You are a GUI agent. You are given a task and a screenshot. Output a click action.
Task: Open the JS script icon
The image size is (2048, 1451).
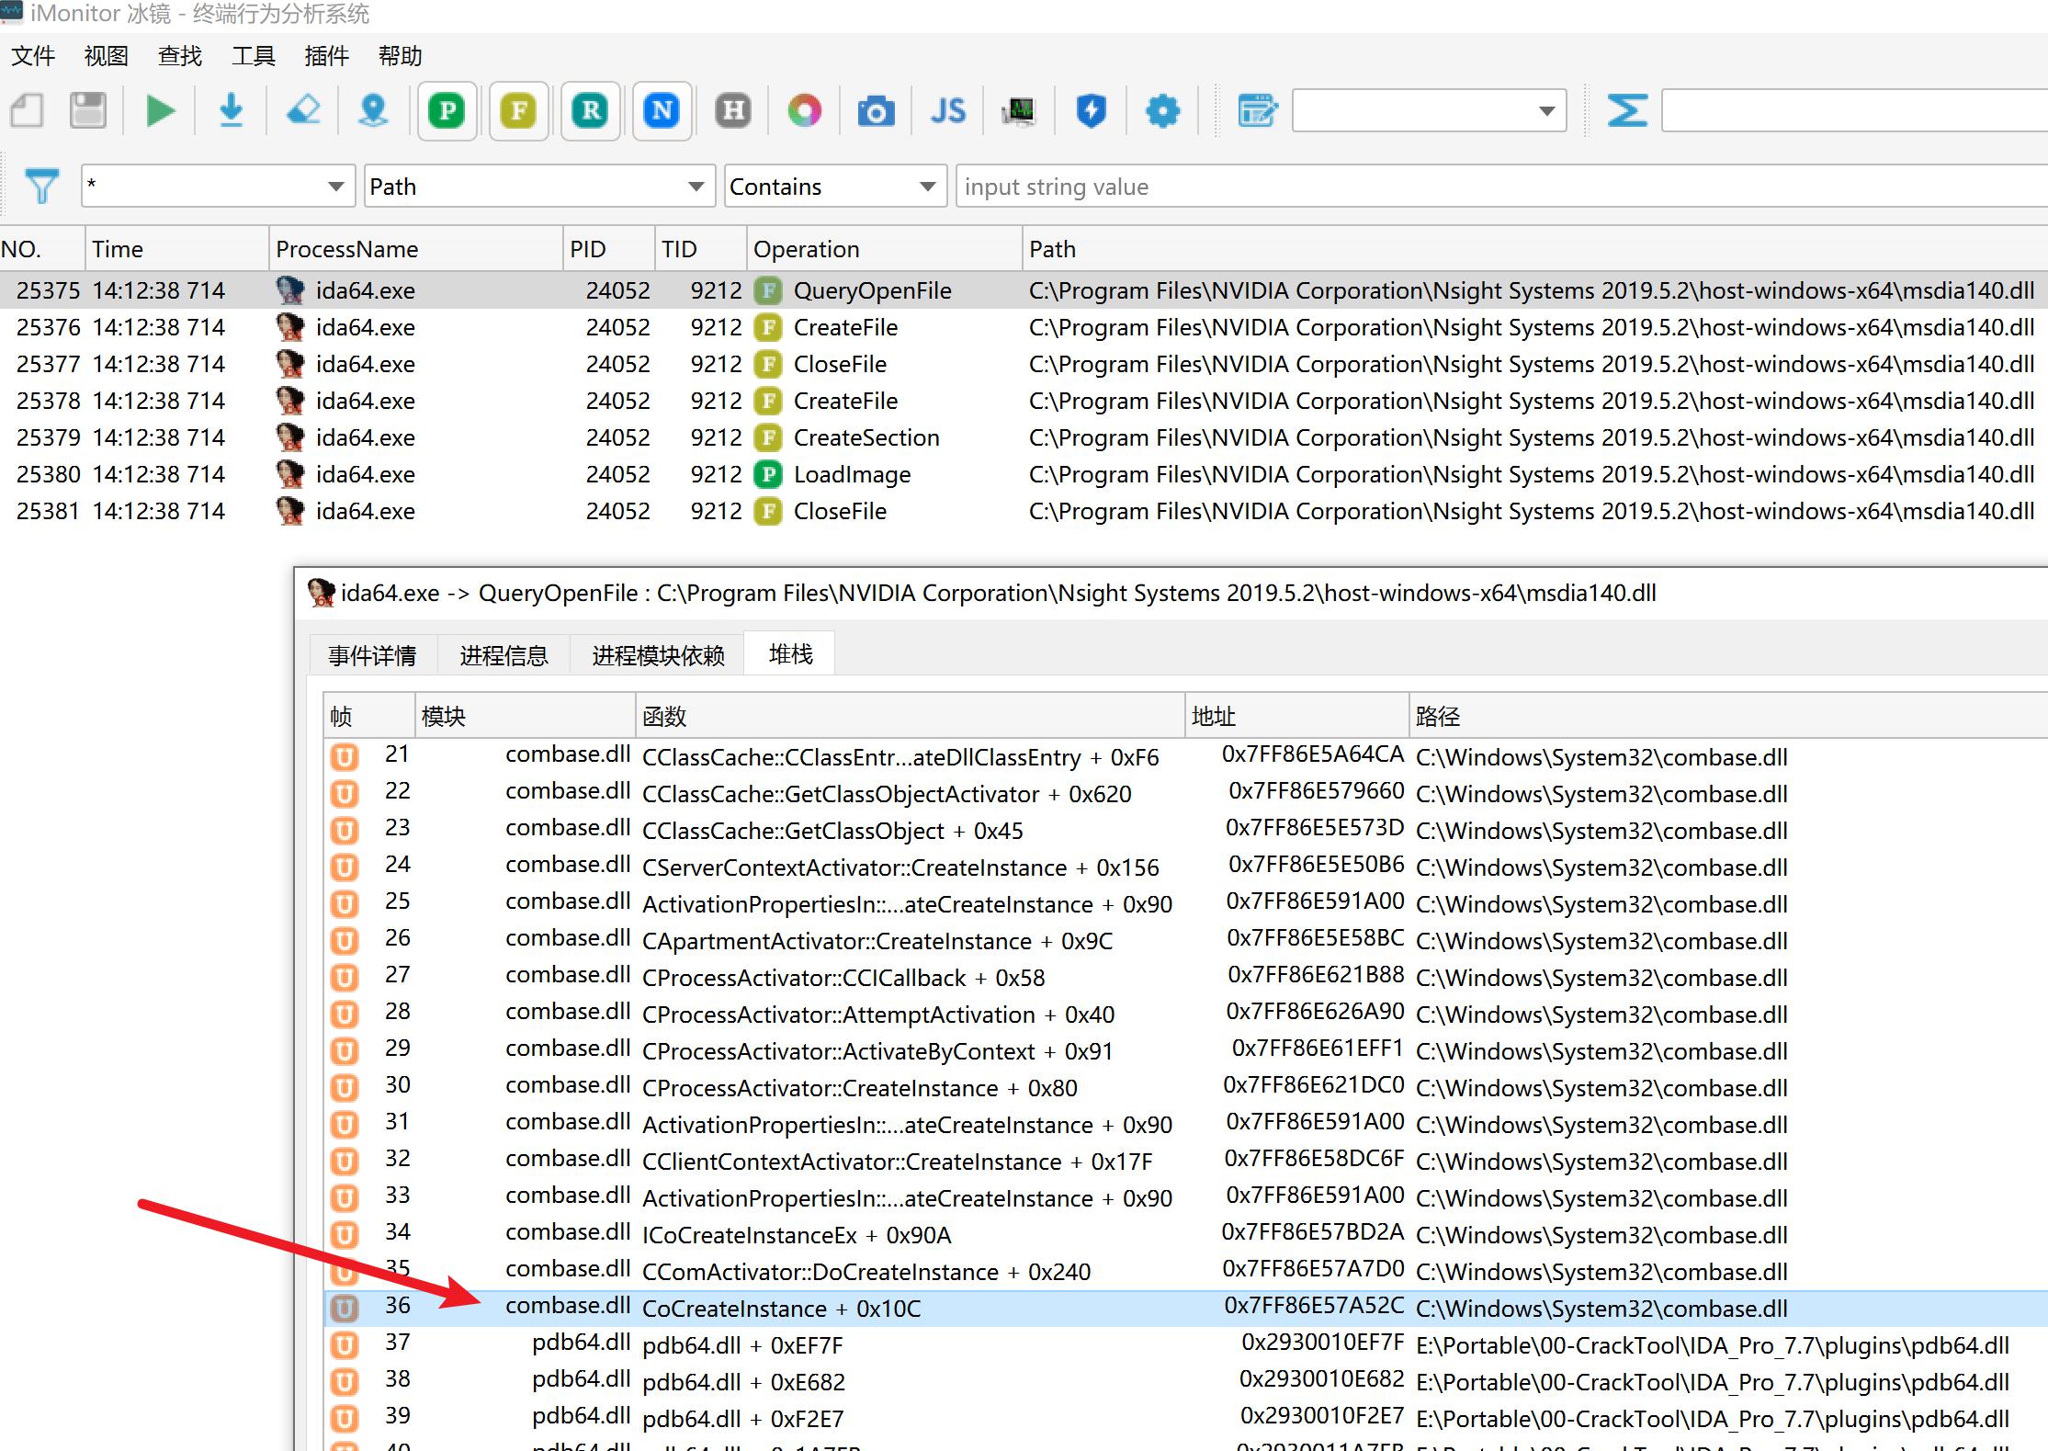tap(947, 111)
